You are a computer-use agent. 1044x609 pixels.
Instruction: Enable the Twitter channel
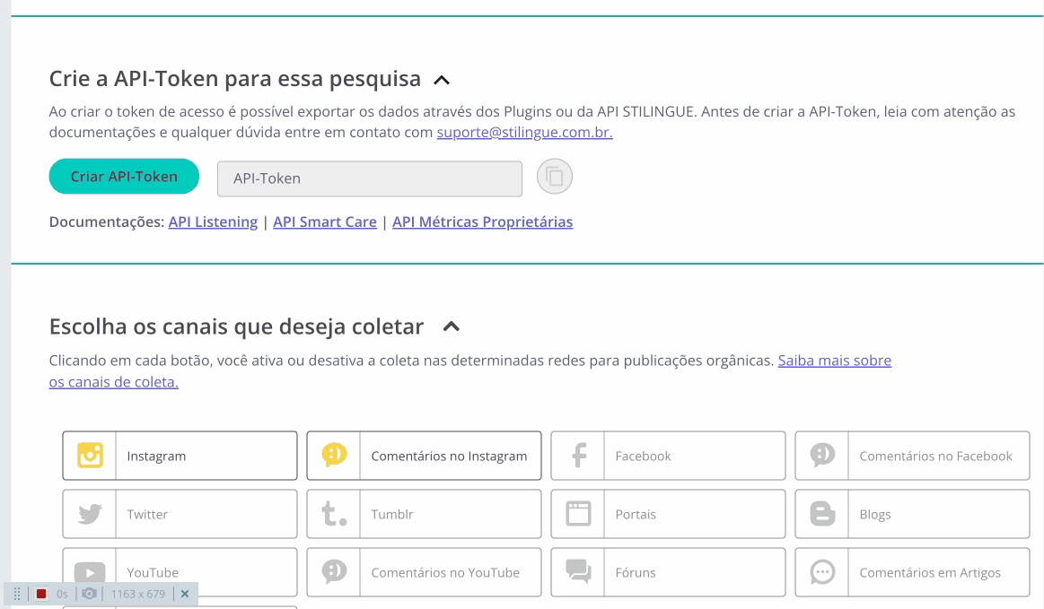point(180,514)
